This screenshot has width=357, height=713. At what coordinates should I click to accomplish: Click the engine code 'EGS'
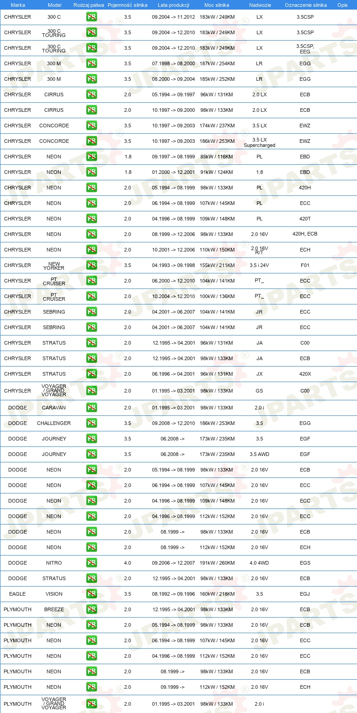305,563
